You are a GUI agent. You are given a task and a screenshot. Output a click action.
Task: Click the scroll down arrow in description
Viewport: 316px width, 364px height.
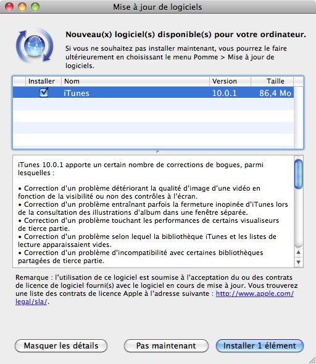[298, 262]
